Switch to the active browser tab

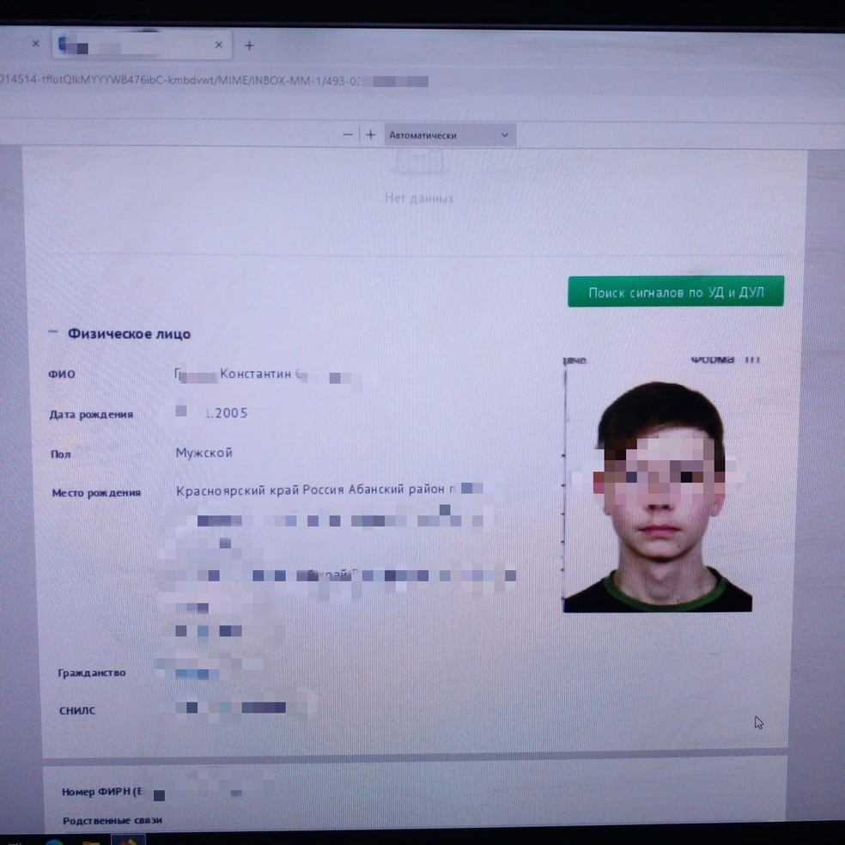click(x=129, y=45)
